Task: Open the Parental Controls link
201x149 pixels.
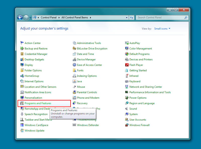Action: pyautogui.click(x=87, y=92)
